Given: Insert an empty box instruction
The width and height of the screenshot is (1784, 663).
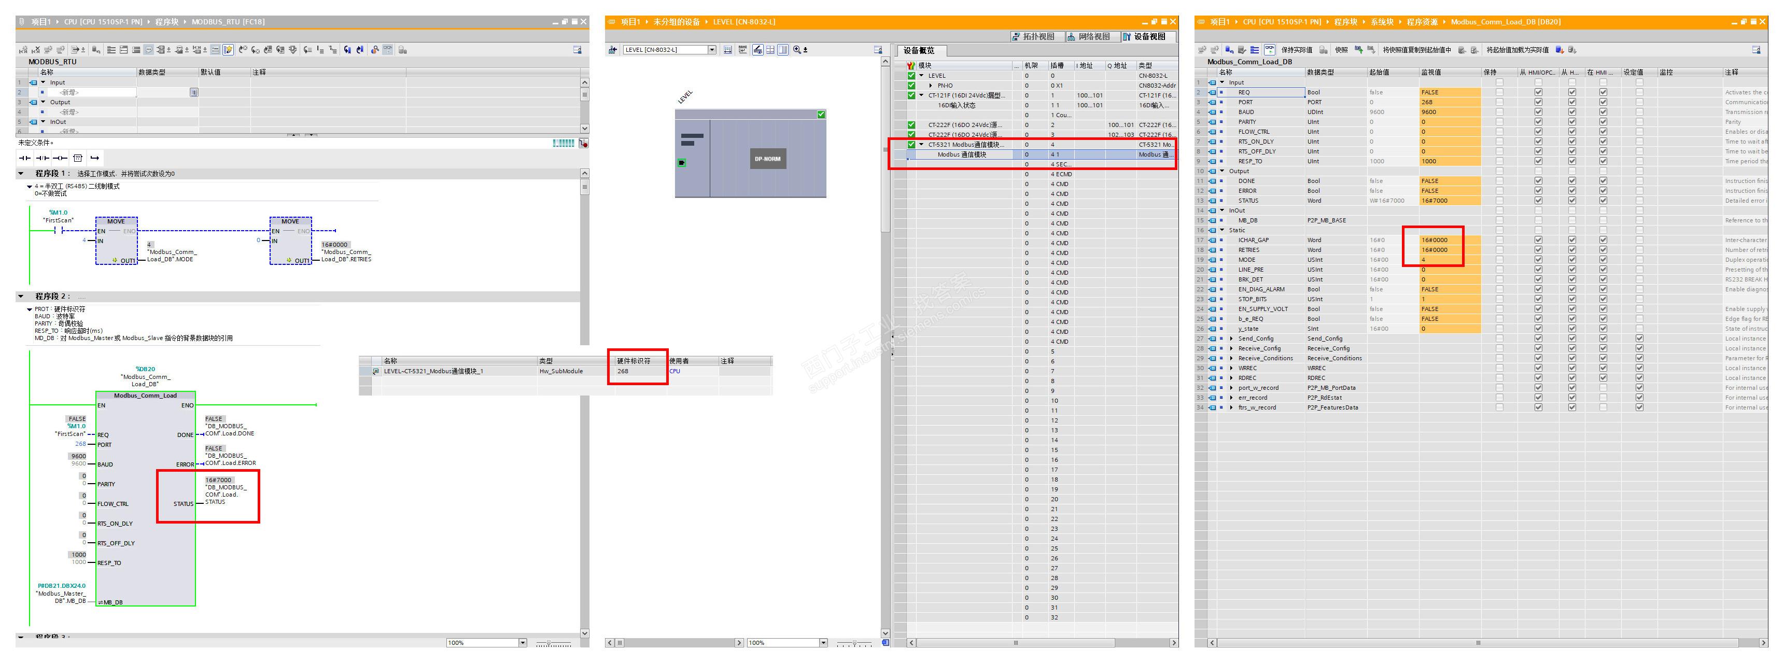Looking at the screenshot, I should coord(78,158).
